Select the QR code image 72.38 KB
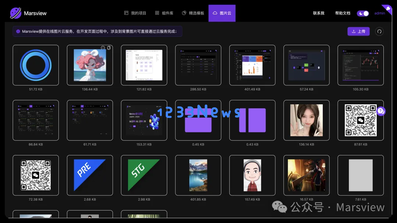 tap(36, 175)
